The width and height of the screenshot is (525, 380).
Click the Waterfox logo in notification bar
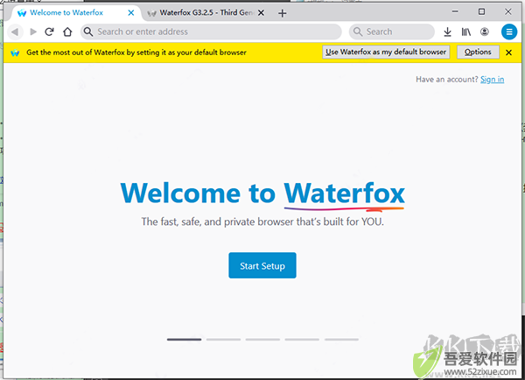[15, 53]
